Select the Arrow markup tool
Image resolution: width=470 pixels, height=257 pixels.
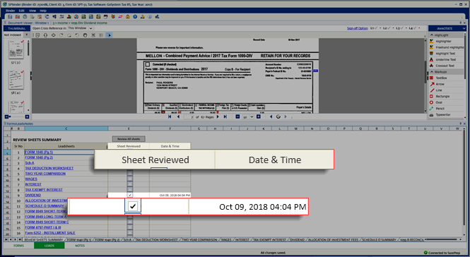[x=440, y=84]
